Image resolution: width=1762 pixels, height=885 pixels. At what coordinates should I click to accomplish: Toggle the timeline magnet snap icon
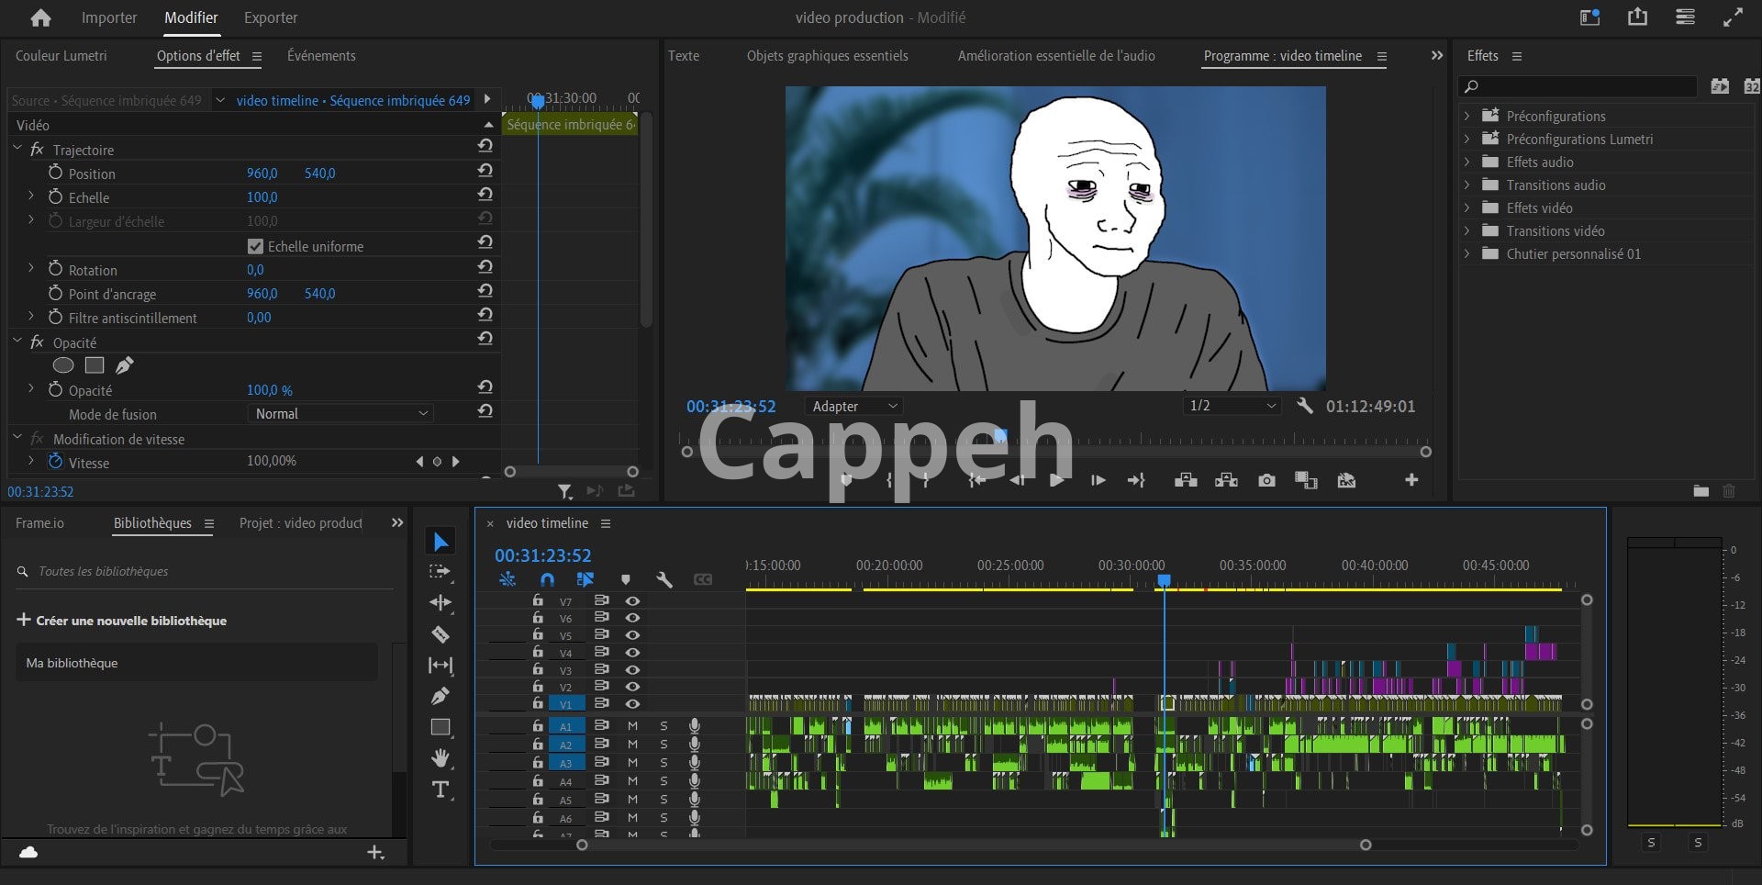tap(547, 579)
